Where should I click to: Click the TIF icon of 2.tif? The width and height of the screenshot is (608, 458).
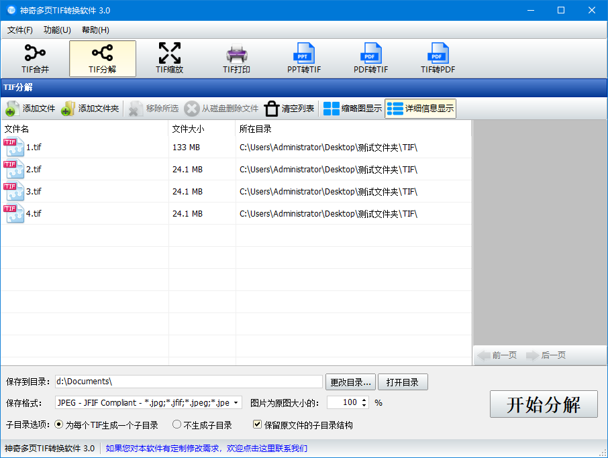tap(13, 170)
